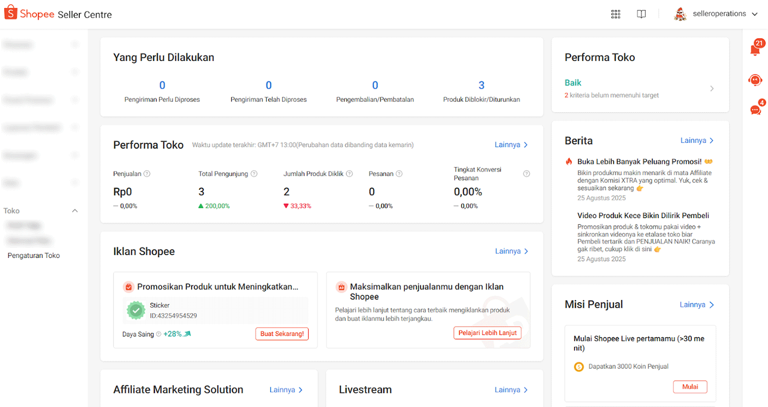Click Total Pengunjung info question icon
The image size is (768, 407).
(254, 174)
